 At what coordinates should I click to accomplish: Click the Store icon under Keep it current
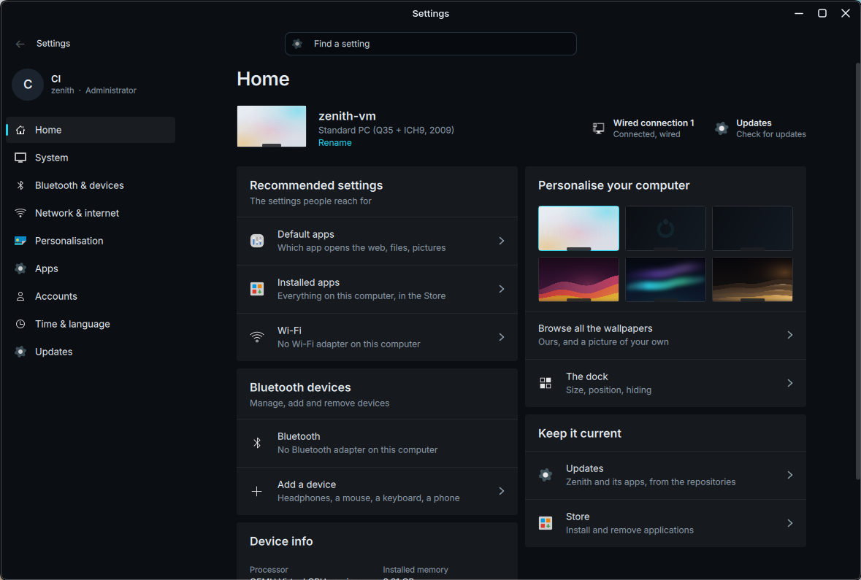546,524
